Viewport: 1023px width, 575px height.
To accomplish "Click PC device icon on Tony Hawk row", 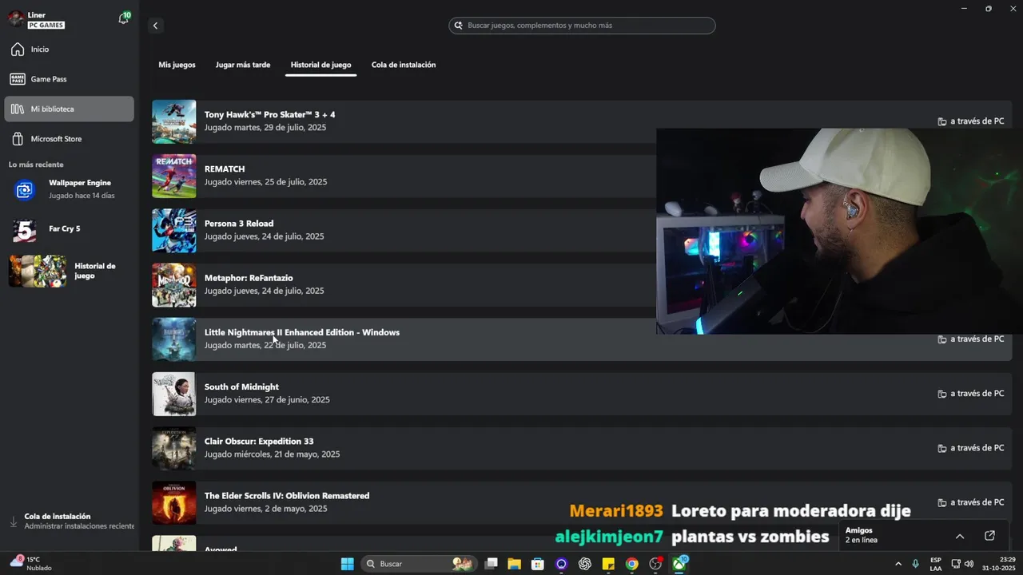I will pos(942,121).
